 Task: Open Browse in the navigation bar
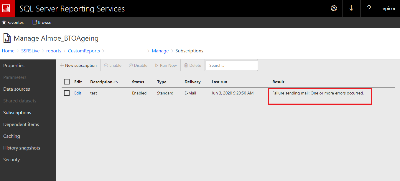point(42,22)
